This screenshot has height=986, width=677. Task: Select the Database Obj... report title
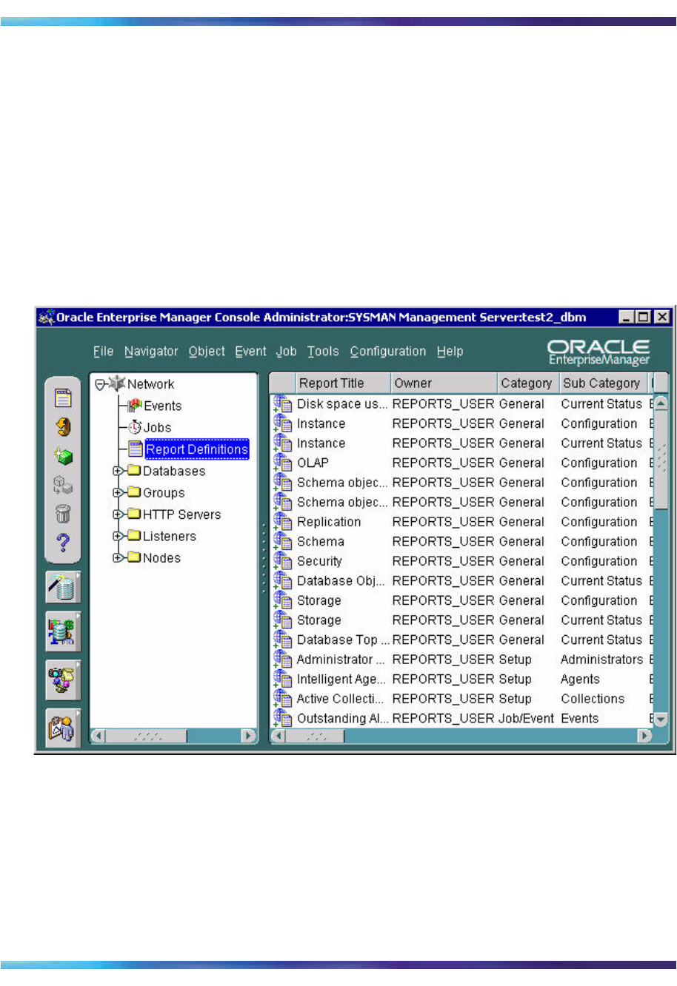pos(341,581)
